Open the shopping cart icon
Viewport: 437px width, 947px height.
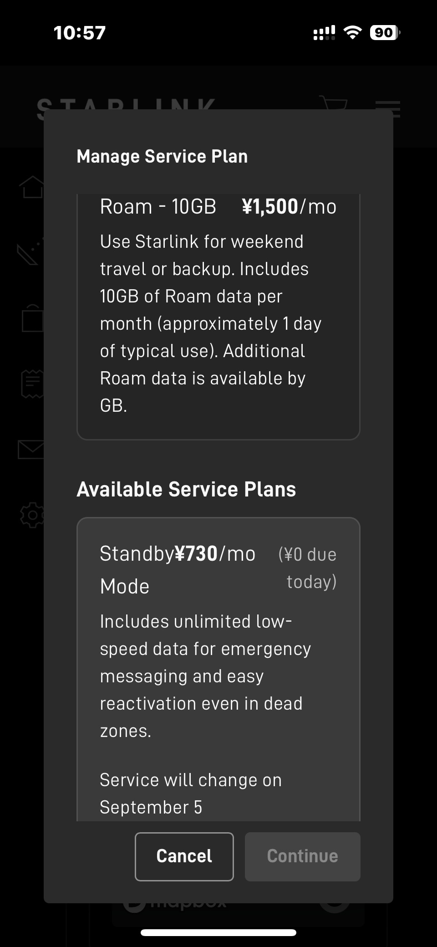pyautogui.click(x=333, y=102)
